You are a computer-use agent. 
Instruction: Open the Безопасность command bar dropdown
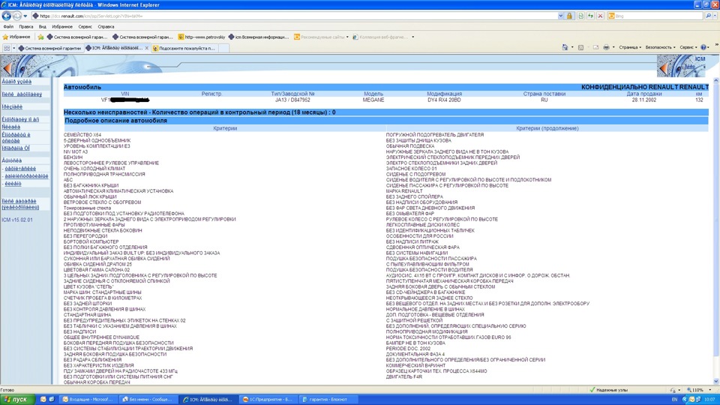[x=660, y=47]
